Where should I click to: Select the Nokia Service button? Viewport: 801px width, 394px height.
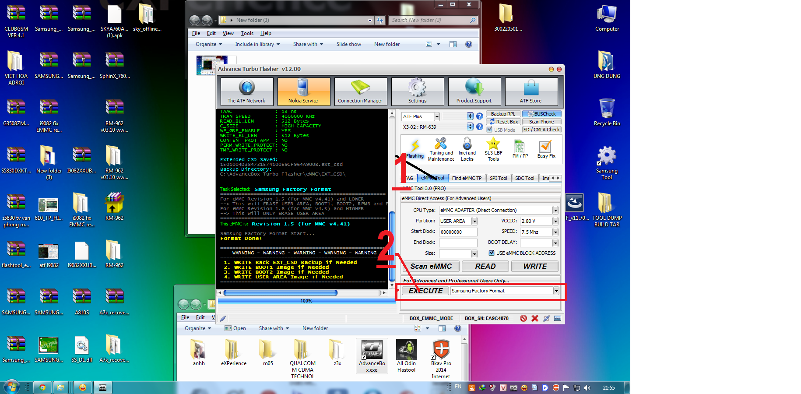(303, 91)
